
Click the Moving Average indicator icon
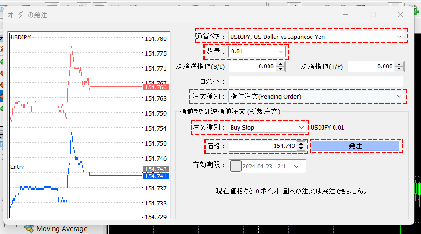tap(29, 228)
